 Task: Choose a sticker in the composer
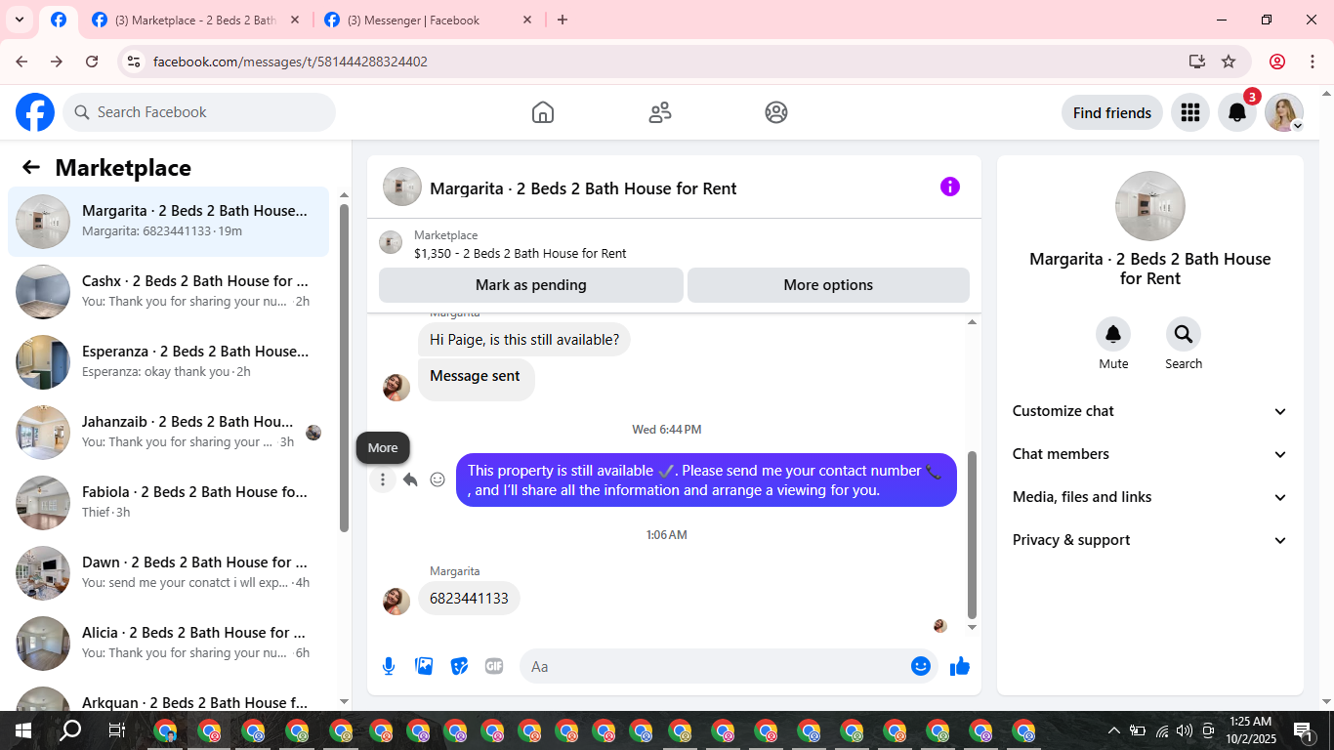pos(459,666)
